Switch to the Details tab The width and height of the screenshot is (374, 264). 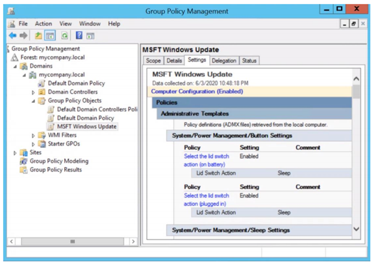point(174,60)
